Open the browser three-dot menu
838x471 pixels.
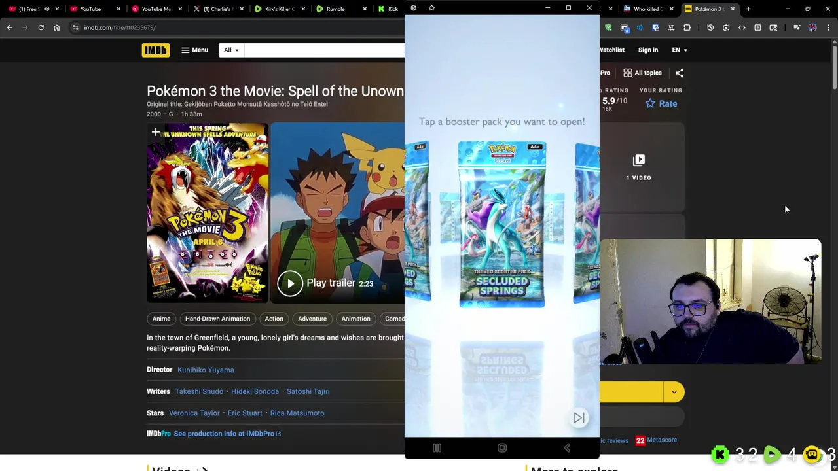(x=828, y=27)
